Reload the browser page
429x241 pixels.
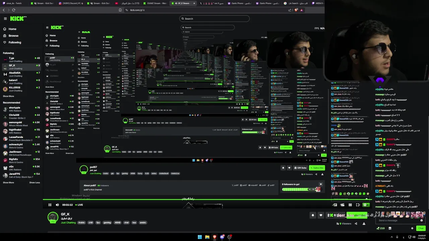14,10
